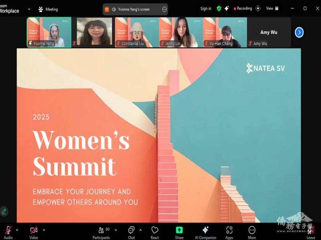Open the Apps button
The image size is (321, 240).
(x=229, y=230)
